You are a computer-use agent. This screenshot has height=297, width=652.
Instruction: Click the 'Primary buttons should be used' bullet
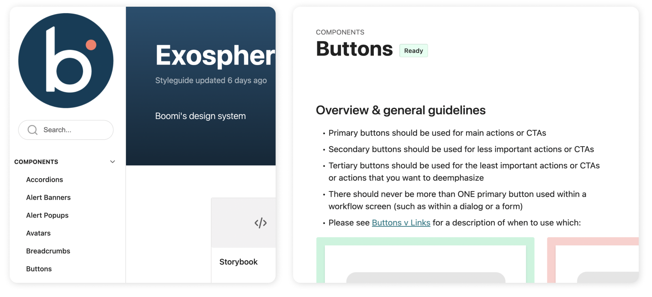coord(437,133)
